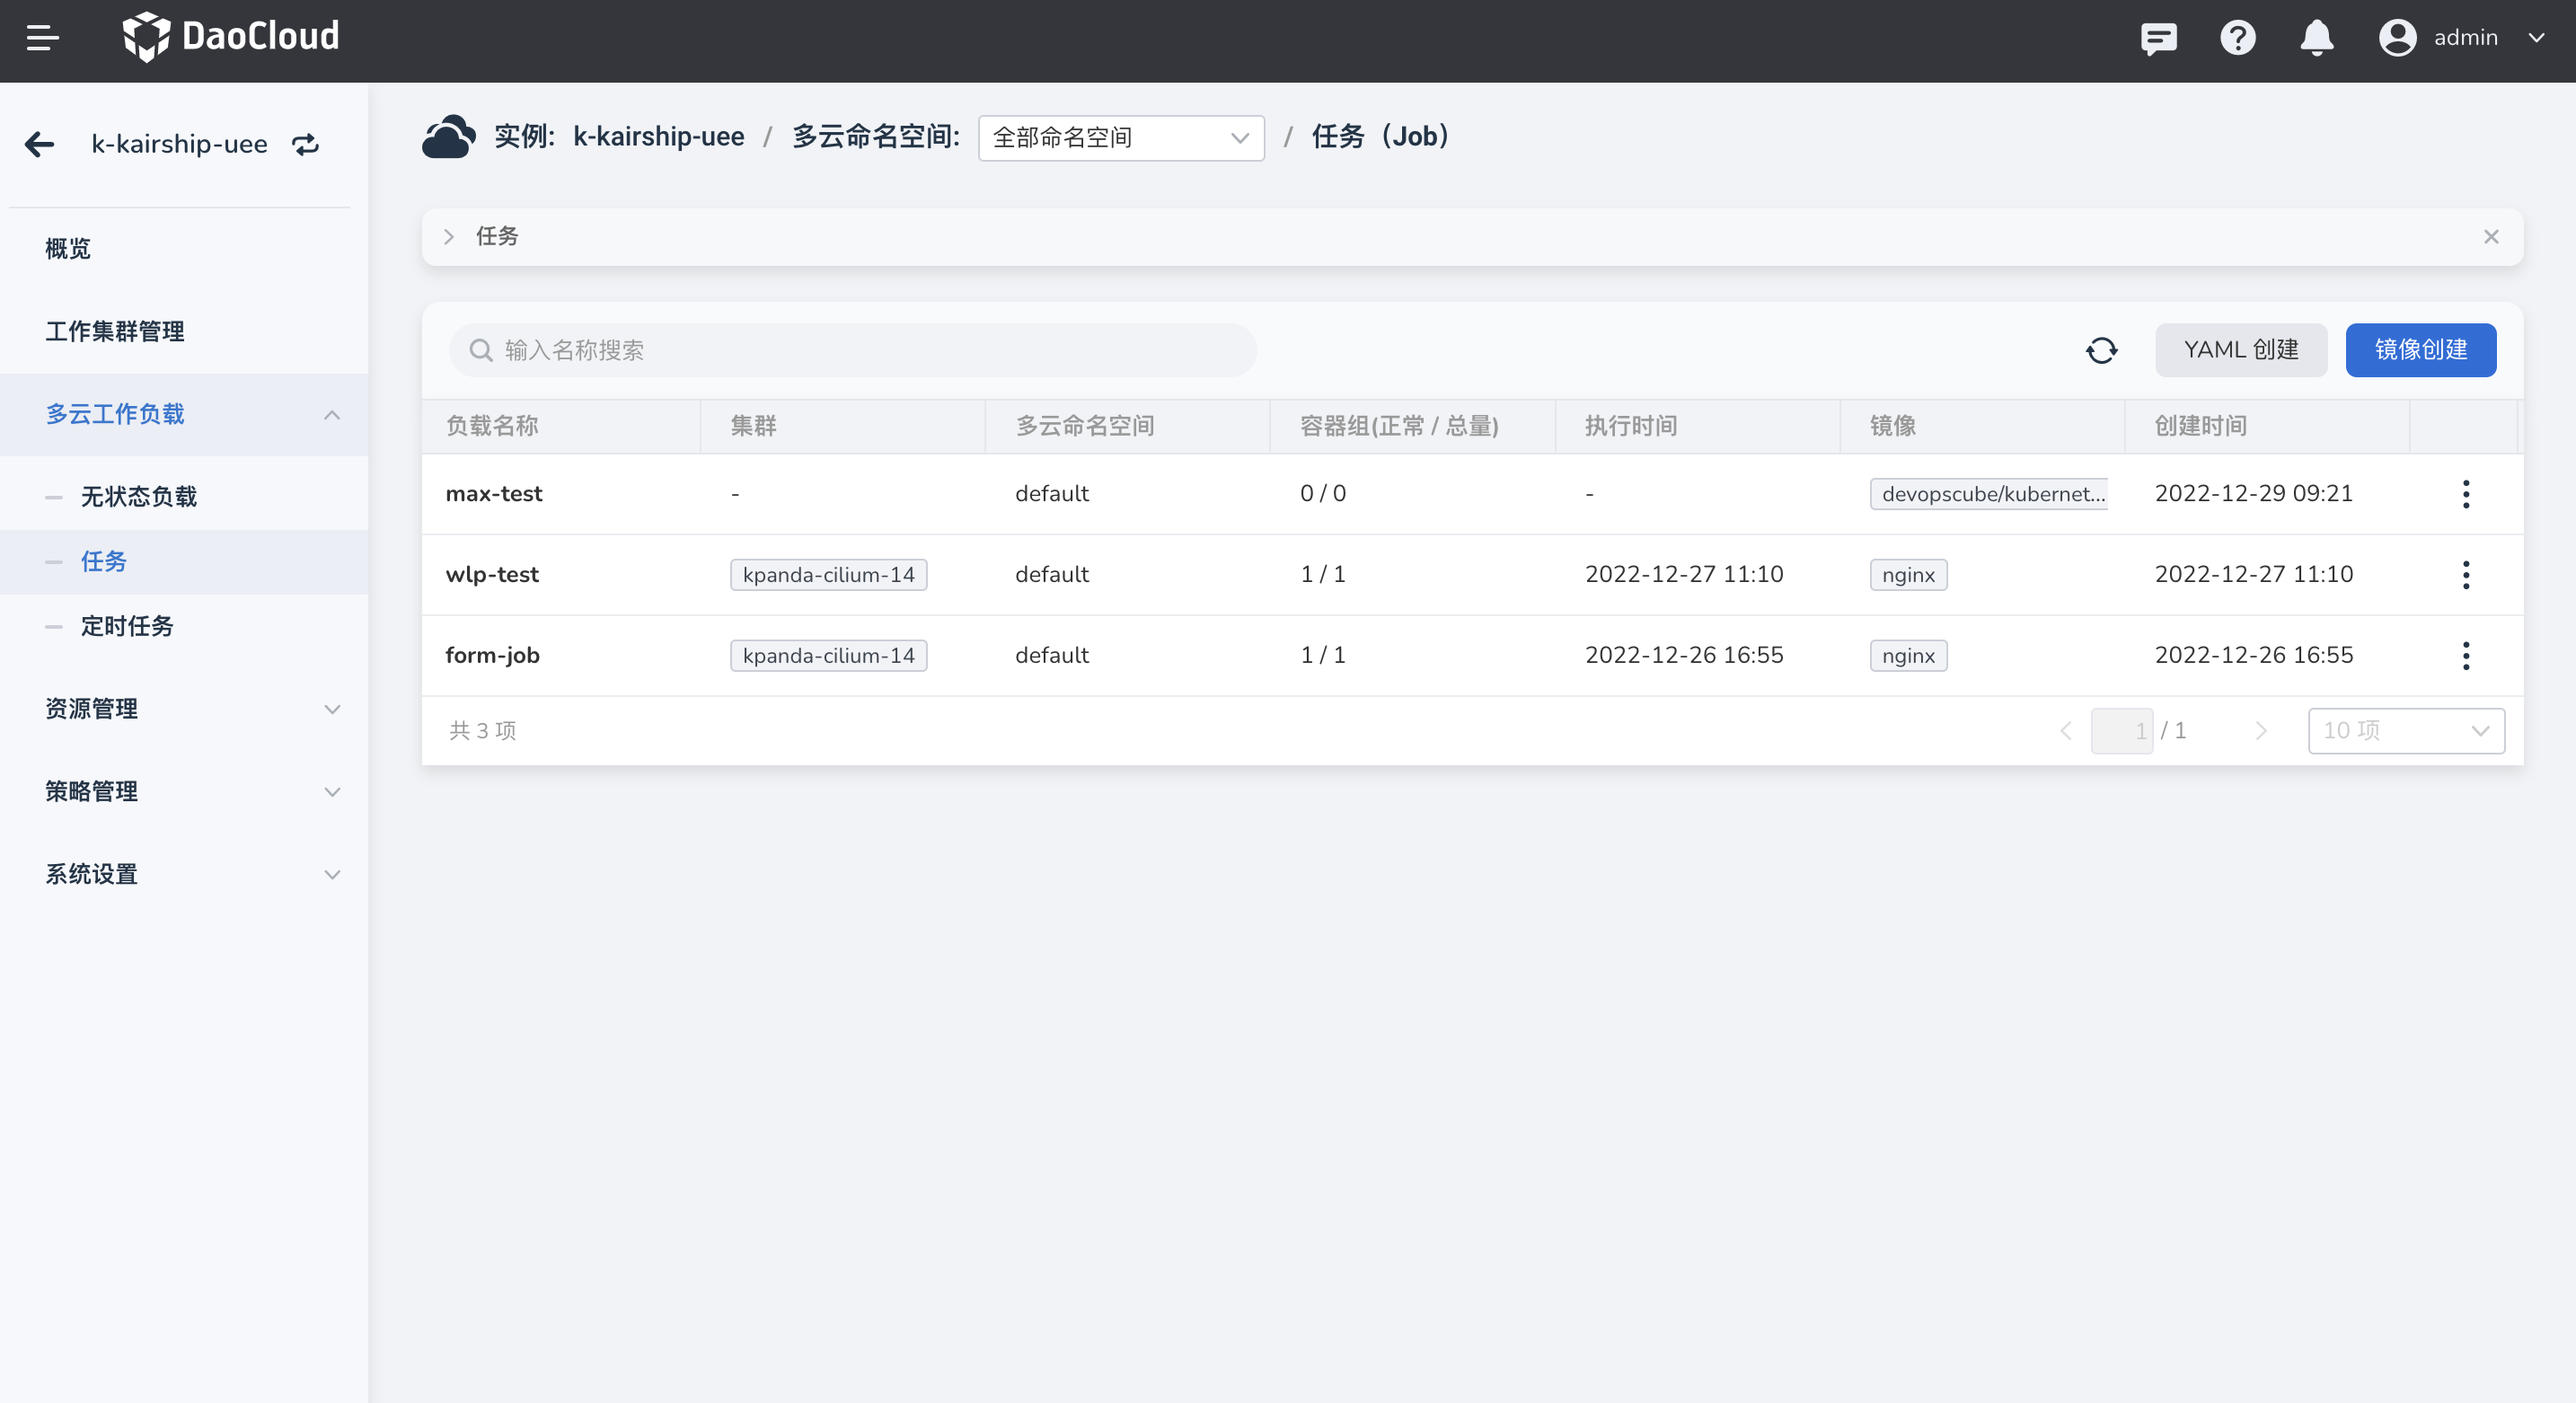Click the DaoCloud logo
The height and width of the screenshot is (1403, 2576).
coord(231,37)
